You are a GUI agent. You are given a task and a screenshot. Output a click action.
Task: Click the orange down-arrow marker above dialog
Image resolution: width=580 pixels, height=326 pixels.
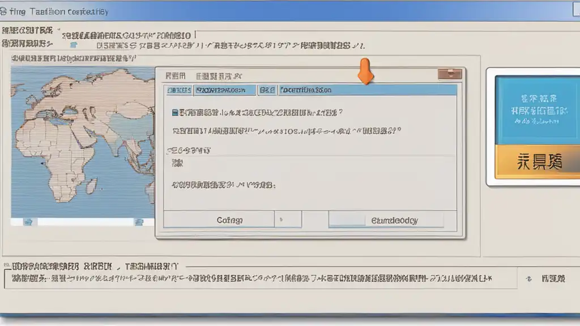tap(365, 71)
